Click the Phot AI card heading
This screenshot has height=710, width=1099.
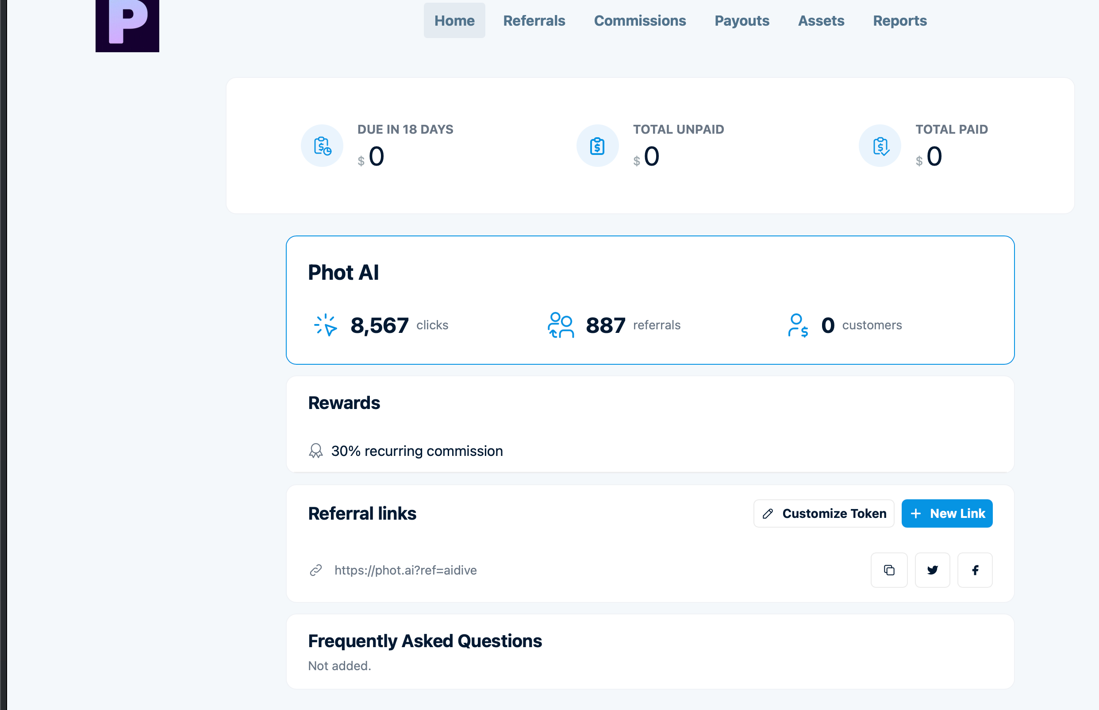(x=343, y=273)
